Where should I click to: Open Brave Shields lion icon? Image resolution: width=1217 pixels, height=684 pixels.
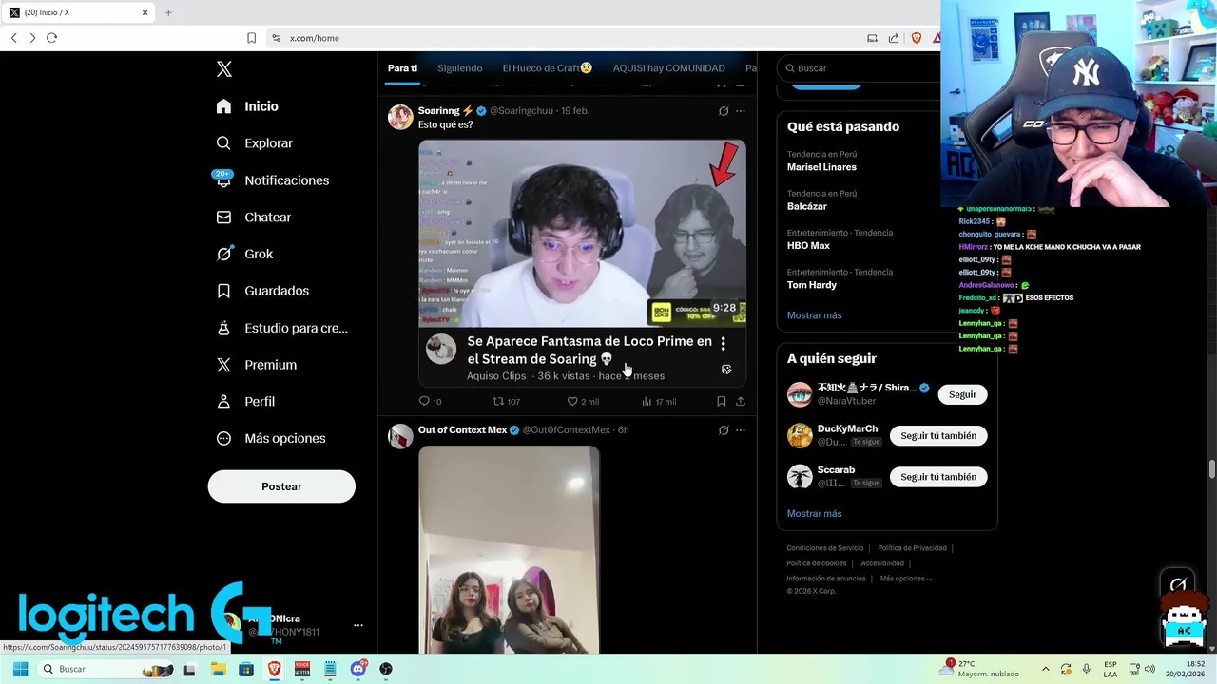click(917, 38)
